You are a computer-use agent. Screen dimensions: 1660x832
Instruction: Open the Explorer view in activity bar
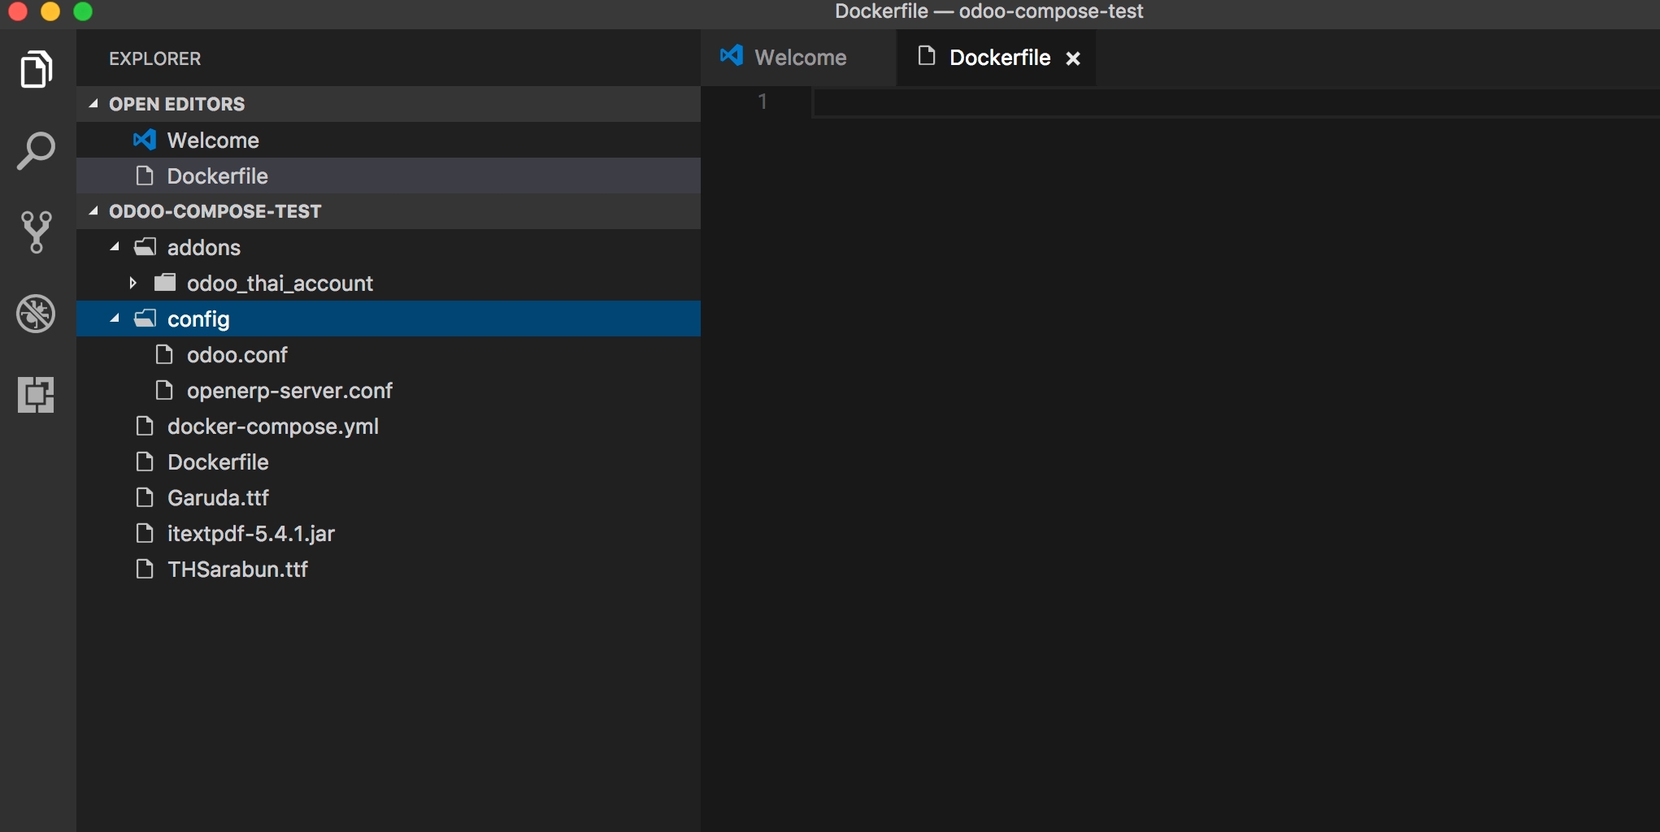37,69
